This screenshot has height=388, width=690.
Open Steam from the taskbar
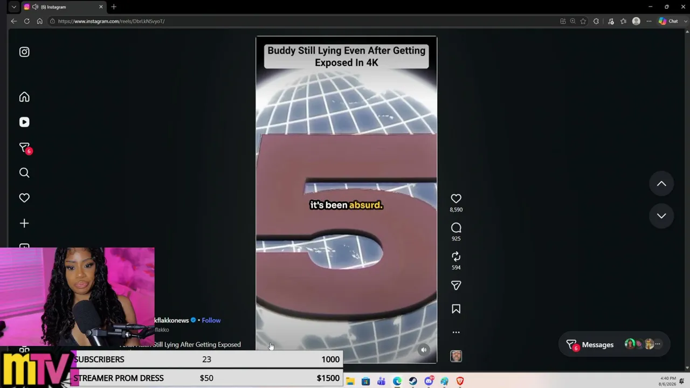[413, 382]
